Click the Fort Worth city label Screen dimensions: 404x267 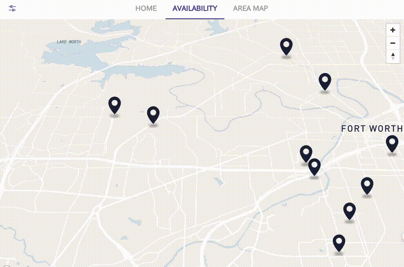[372, 129]
